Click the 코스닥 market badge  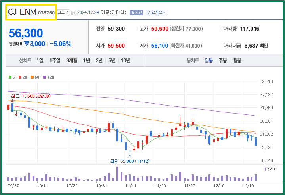pos(63,12)
